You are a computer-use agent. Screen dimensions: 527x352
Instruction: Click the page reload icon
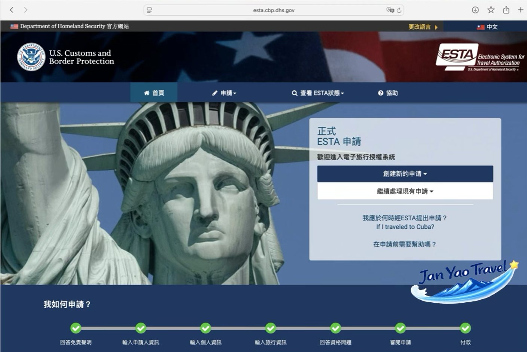399,10
